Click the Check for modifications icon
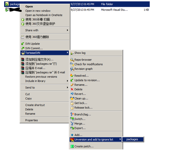Image resolution: width=179 pixels, height=150 pixels. click(72, 64)
